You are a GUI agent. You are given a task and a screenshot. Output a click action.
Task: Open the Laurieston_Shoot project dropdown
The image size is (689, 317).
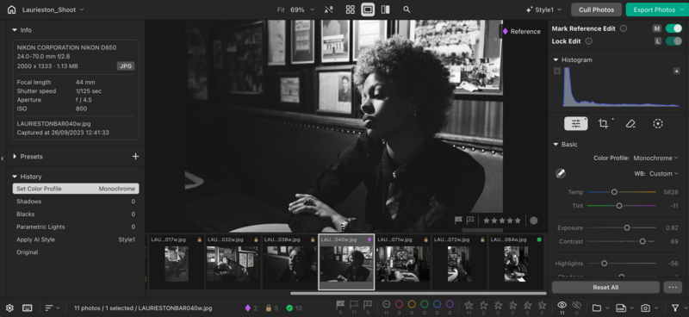(x=53, y=9)
